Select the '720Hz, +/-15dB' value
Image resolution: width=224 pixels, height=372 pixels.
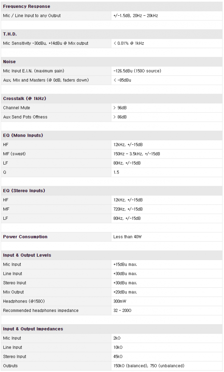[128, 209]
